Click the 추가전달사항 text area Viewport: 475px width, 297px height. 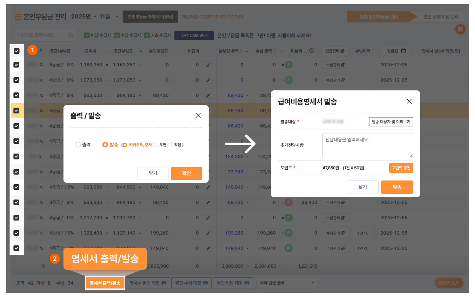point(367,145)
